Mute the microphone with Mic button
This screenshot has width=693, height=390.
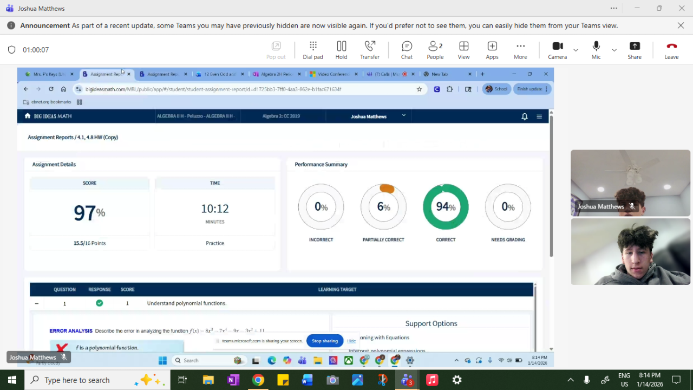click(x=596, y=50)
